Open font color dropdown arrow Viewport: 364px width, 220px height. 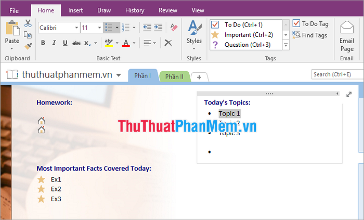pyautogui.click(x=134, y=43)
